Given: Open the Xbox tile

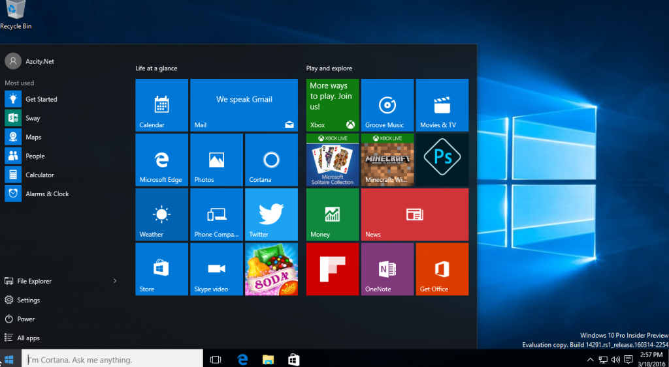Looking at the screenshot, I should [x=333, y=105].
